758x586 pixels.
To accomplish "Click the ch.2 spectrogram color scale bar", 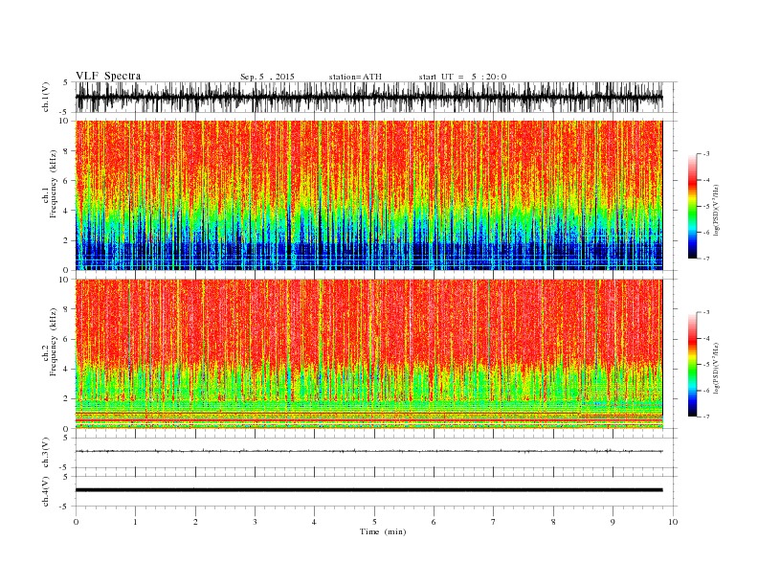I will [692, 365].
